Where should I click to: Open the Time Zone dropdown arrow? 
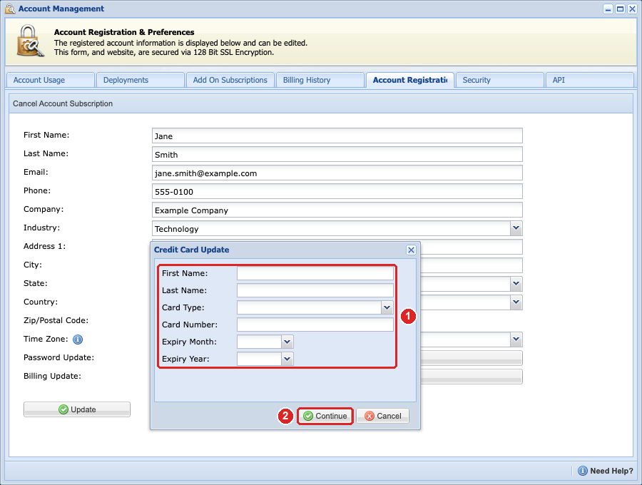click(516, 339)
